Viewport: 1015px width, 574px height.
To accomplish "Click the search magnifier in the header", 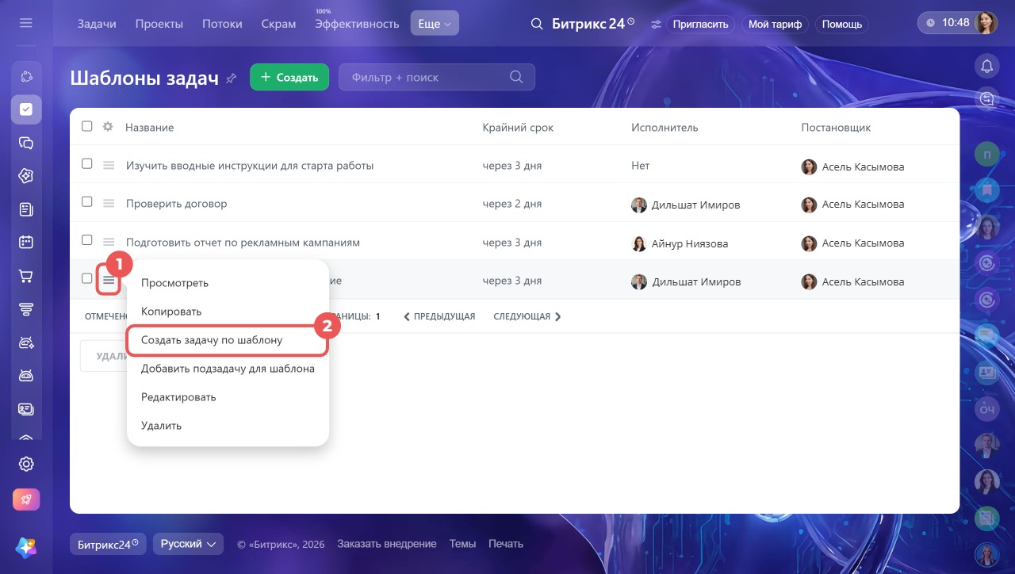I will pos(538,24).
